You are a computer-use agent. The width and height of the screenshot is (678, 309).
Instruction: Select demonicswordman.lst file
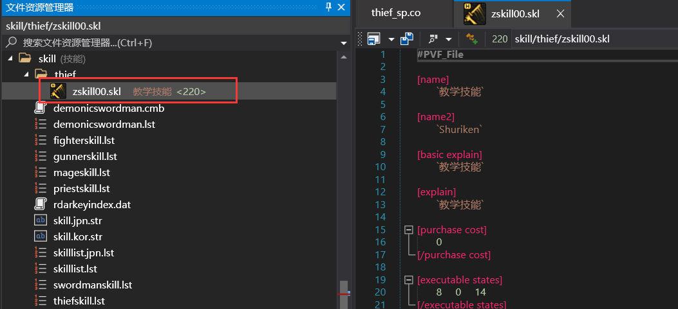[104, 124]
